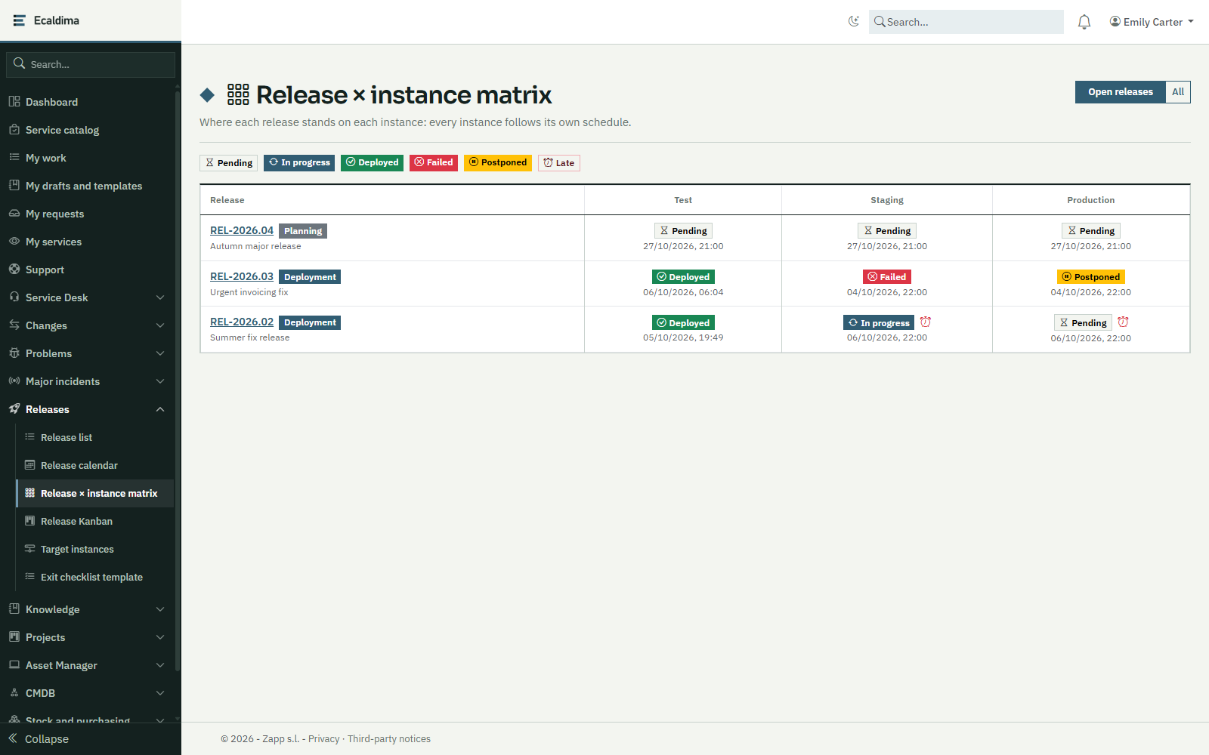Click the top bar Search field

[x=966, y=22]
